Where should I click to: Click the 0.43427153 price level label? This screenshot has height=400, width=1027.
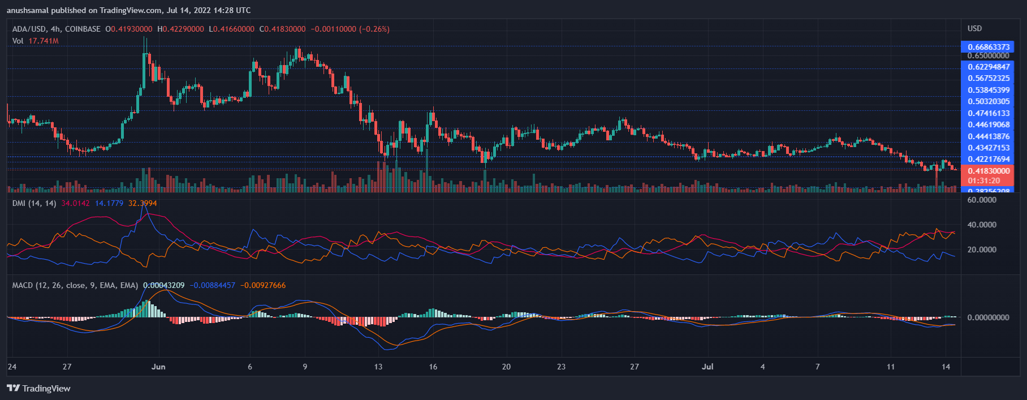[987, 148]
